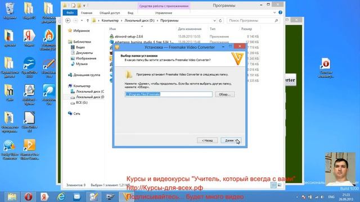This screenshot has height=202, width=360.
Task: Click the installation folder path field
Action: pyautogui.click(x=169, y=94)
